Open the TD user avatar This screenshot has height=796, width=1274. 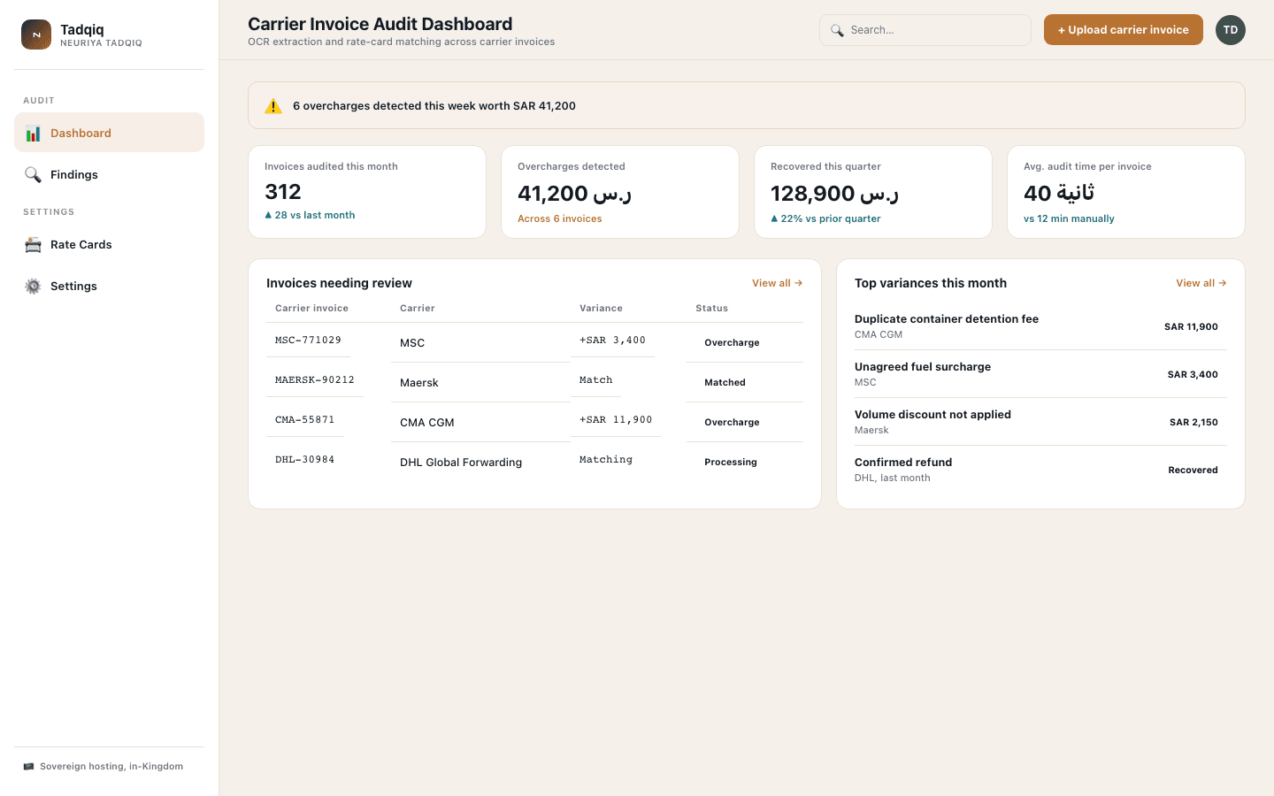click(x=1230, y=30)
